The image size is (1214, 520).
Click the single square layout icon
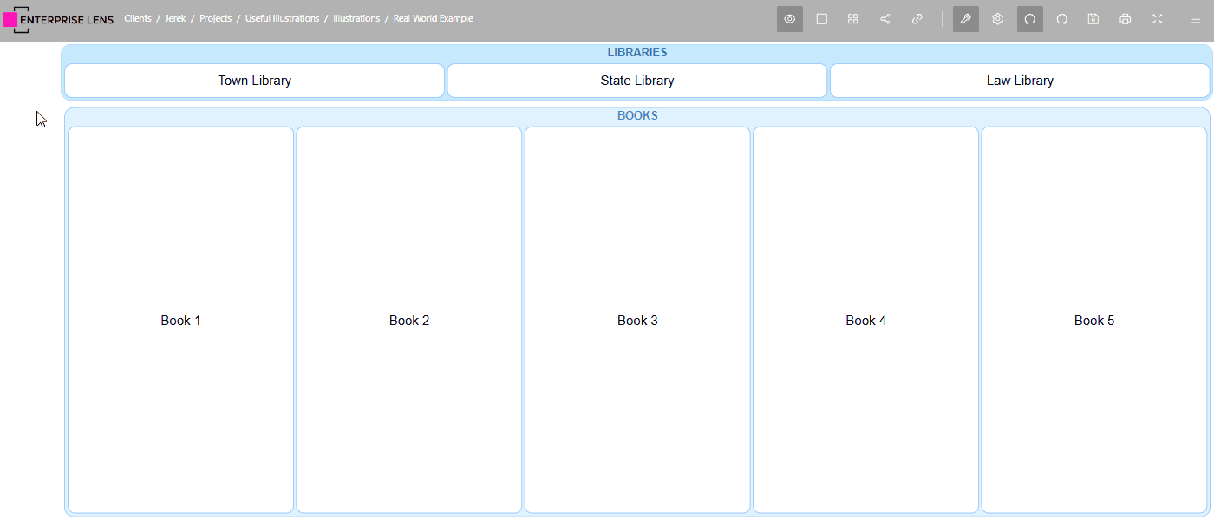[821, 19]
